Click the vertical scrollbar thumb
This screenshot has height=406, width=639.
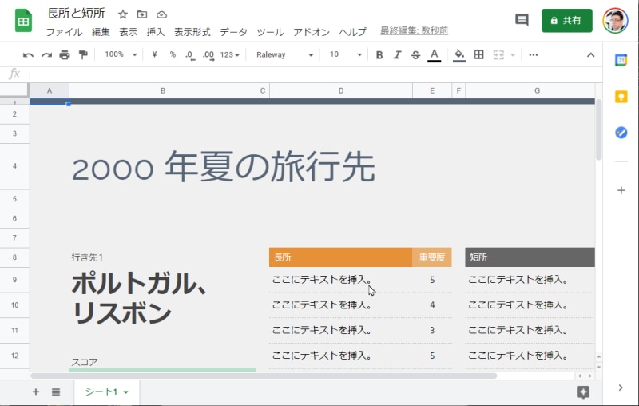pos(598,129)
